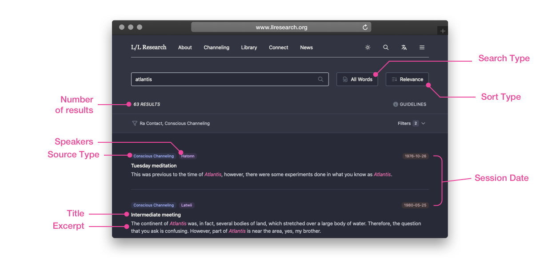Click the L/L Research logo

(x=148, y=47)
